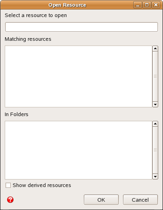
Task: Click the Open Resource title bar
Action: coord(67,5)
